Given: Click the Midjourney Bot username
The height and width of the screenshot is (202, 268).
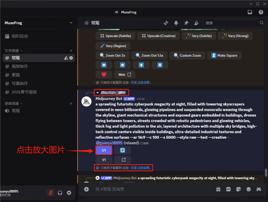Looking at the screenshot, I should coord(109,99).
